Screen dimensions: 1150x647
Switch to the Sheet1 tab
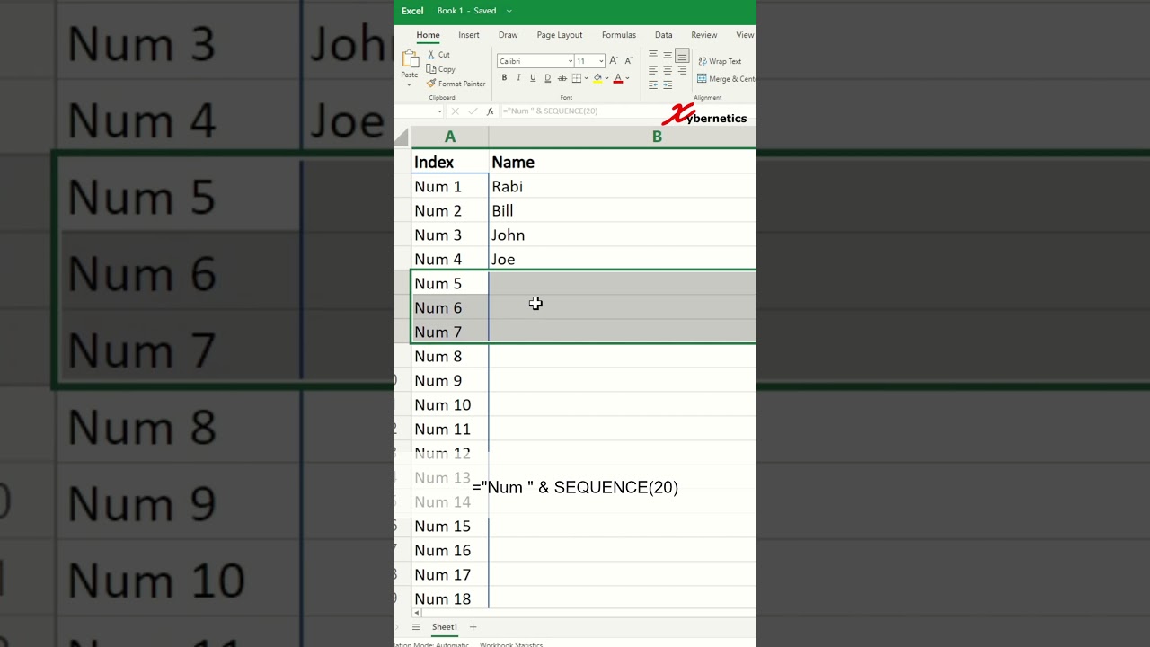click(445, 627)
